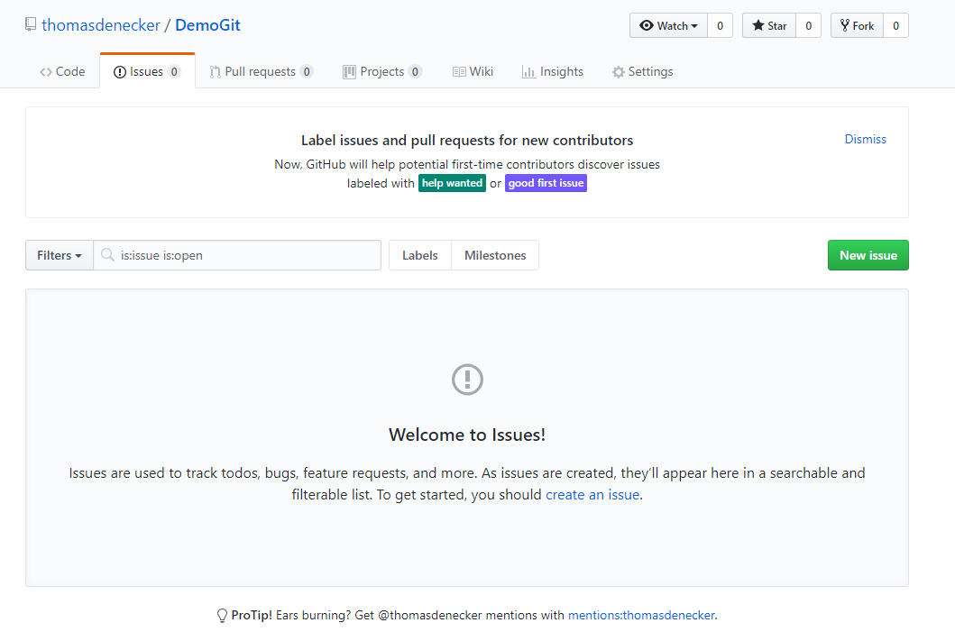The width and height of the screenshot is (955, 641).
Task: Open the Projects tab
Action: tap(382, 72)
